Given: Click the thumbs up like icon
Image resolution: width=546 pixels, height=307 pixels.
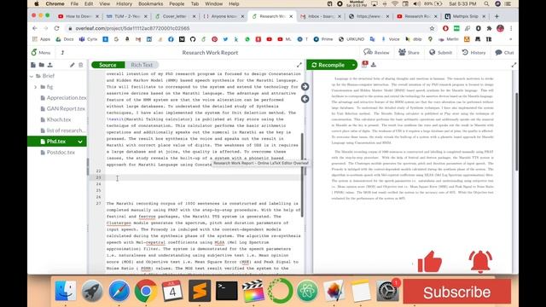Looking at the screenshot, I should pyautogui.click(x=430, y=262).
